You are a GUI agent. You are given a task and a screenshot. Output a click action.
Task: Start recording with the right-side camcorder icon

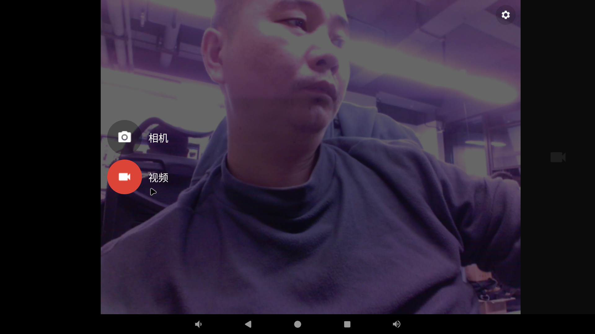click(x=558, y=157)
